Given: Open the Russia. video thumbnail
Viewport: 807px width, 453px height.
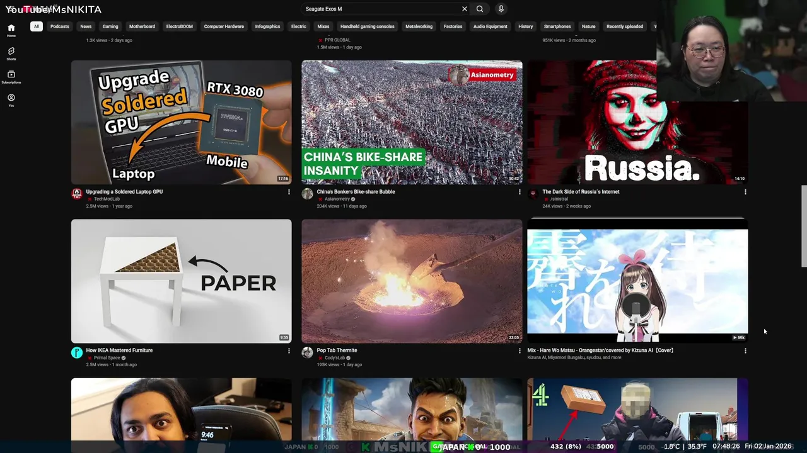Looking at the screenshot, I should click(x=637, y=122).
